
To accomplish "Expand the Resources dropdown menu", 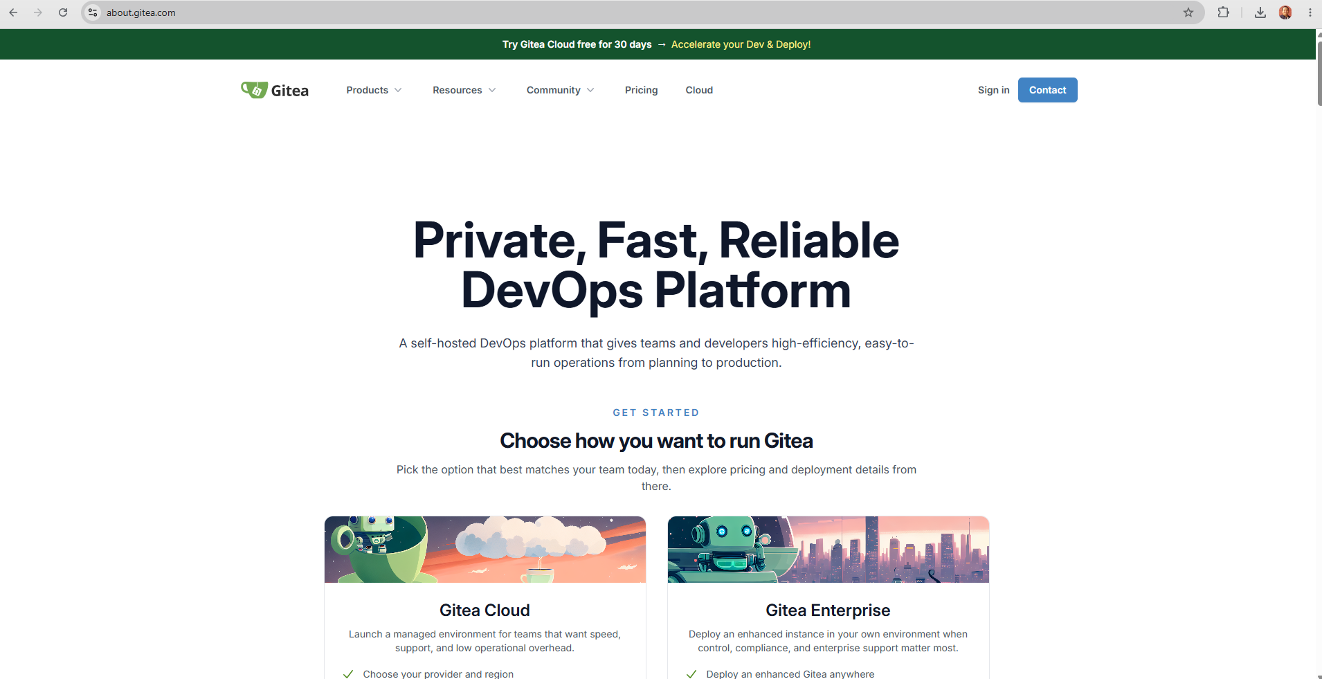I will point(464,90).
